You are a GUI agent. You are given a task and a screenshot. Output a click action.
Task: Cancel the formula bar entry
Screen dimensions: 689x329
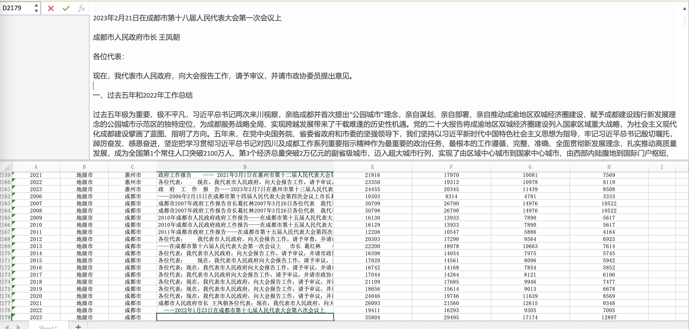[x=51, y=9]
